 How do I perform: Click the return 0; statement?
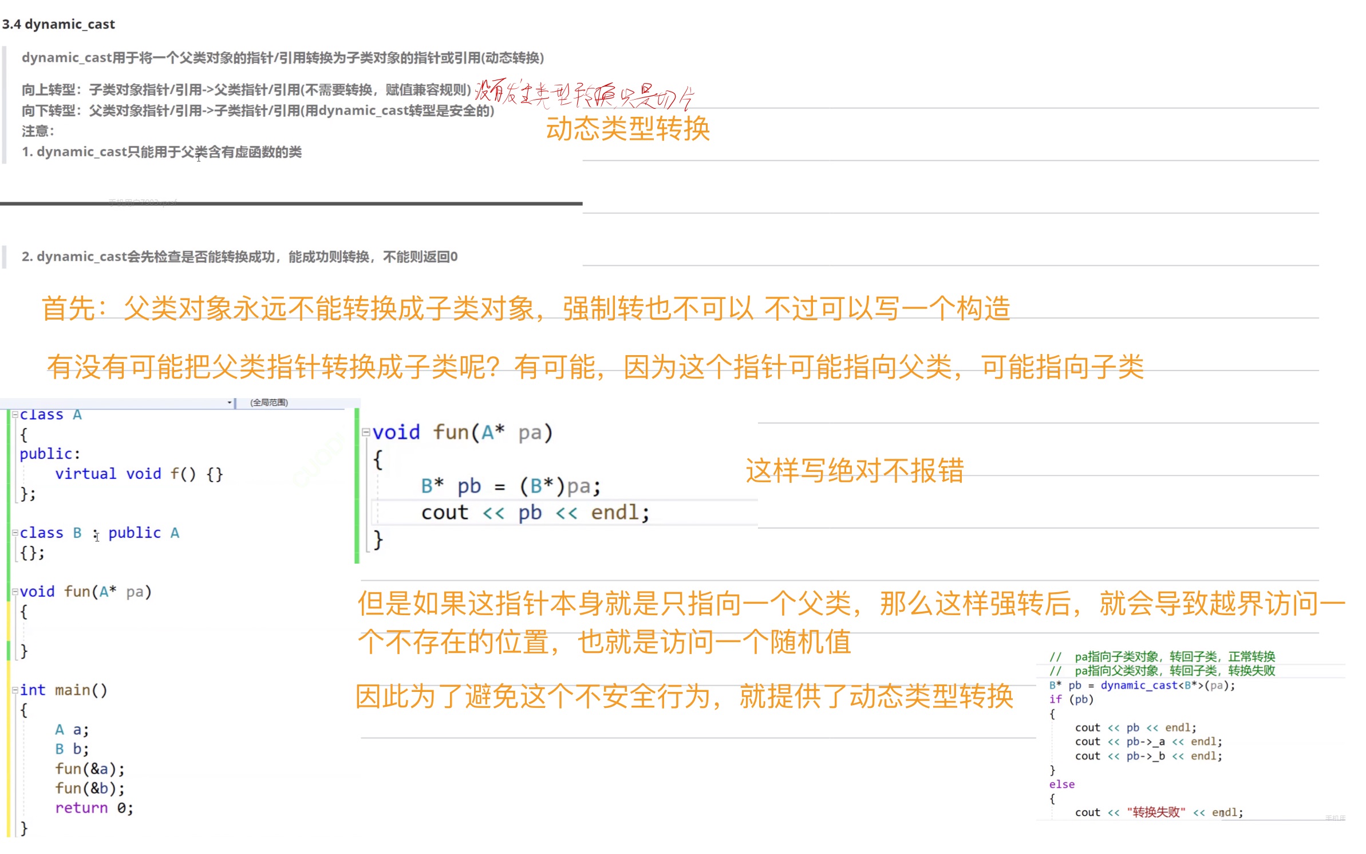click(94, 808)
